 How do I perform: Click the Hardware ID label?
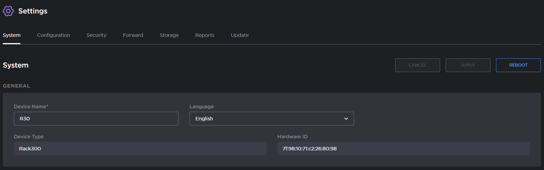292,137
